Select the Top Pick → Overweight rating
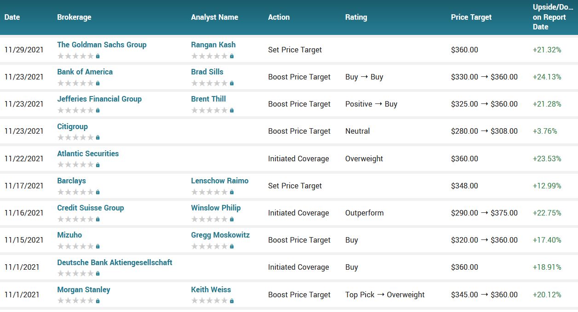Image resolution: width=578 pixels, height=312 pixels. click(x=385, y=295)
